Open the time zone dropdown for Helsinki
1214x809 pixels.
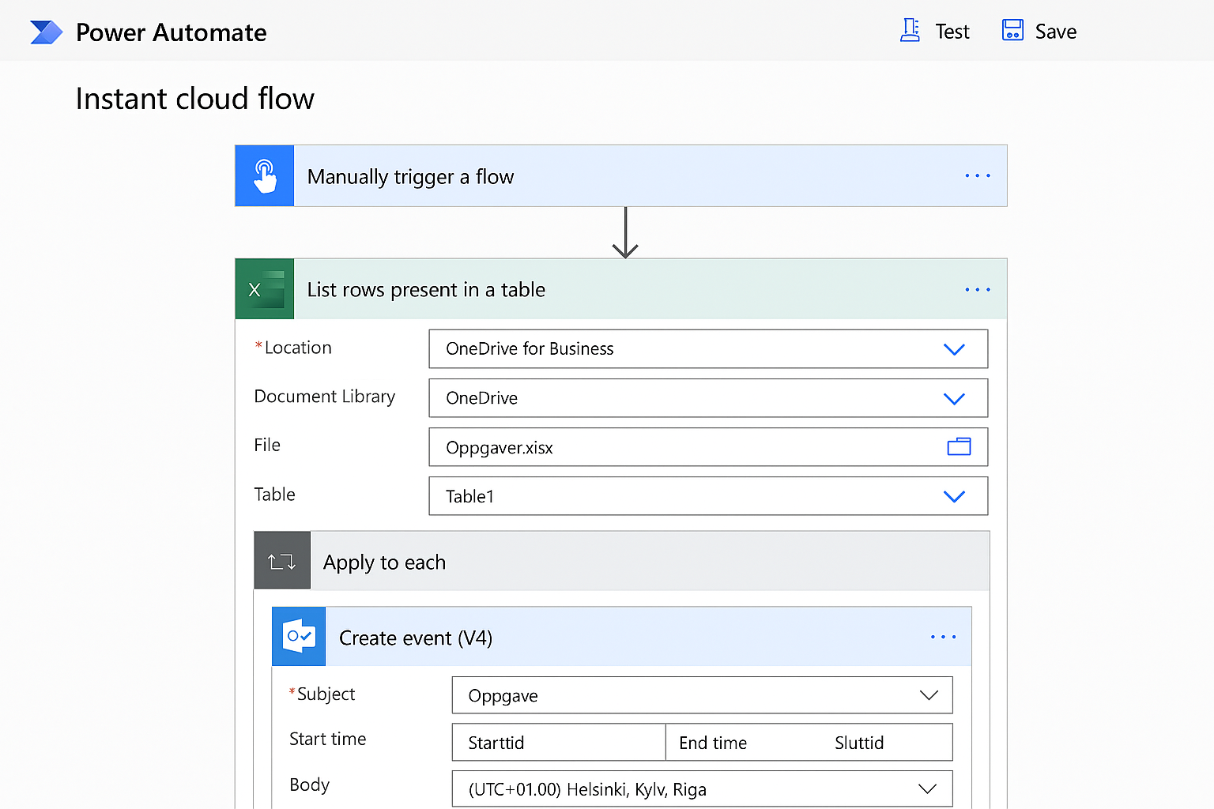pyautogui.click(x=927, y=789)
